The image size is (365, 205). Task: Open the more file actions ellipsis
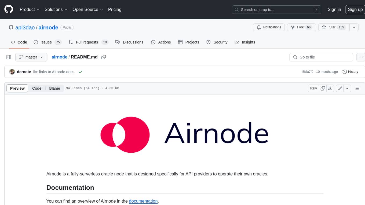click(361, 57)
